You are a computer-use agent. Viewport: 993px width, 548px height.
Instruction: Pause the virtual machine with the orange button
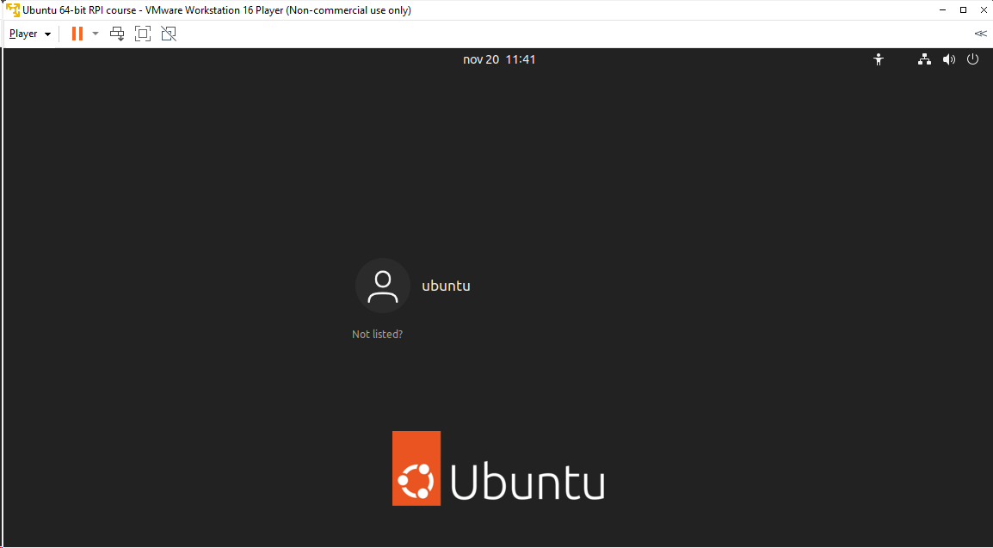pyautogui.click(x=77, y=34)
